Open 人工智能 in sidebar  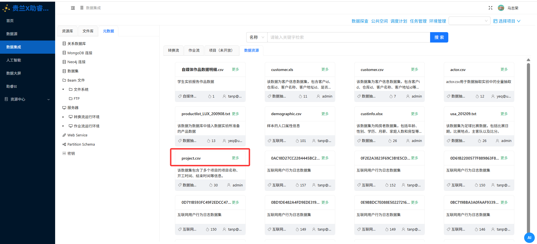(x=27, y=60)
